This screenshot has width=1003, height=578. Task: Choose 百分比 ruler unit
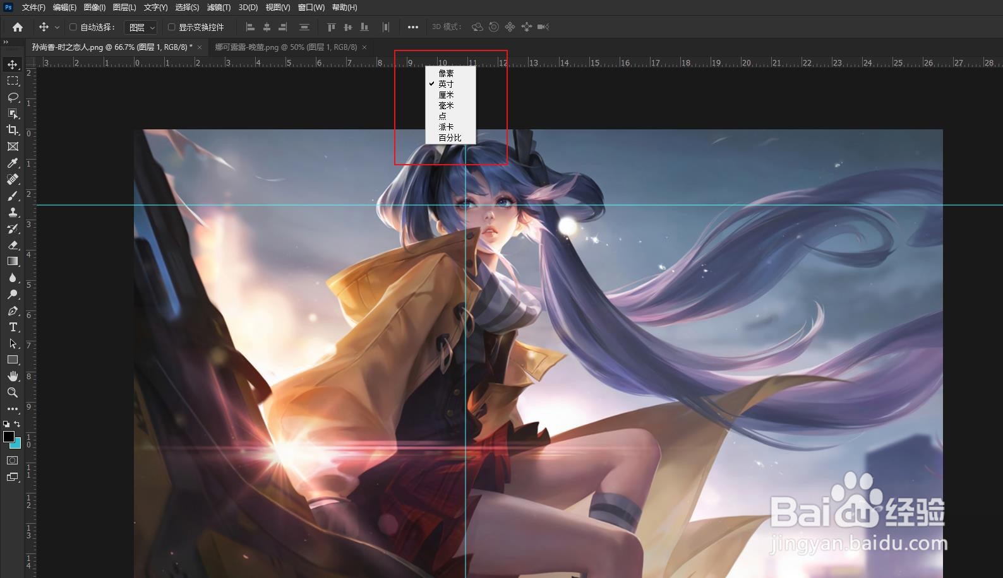pyautogui.click(x=450, y=138)
